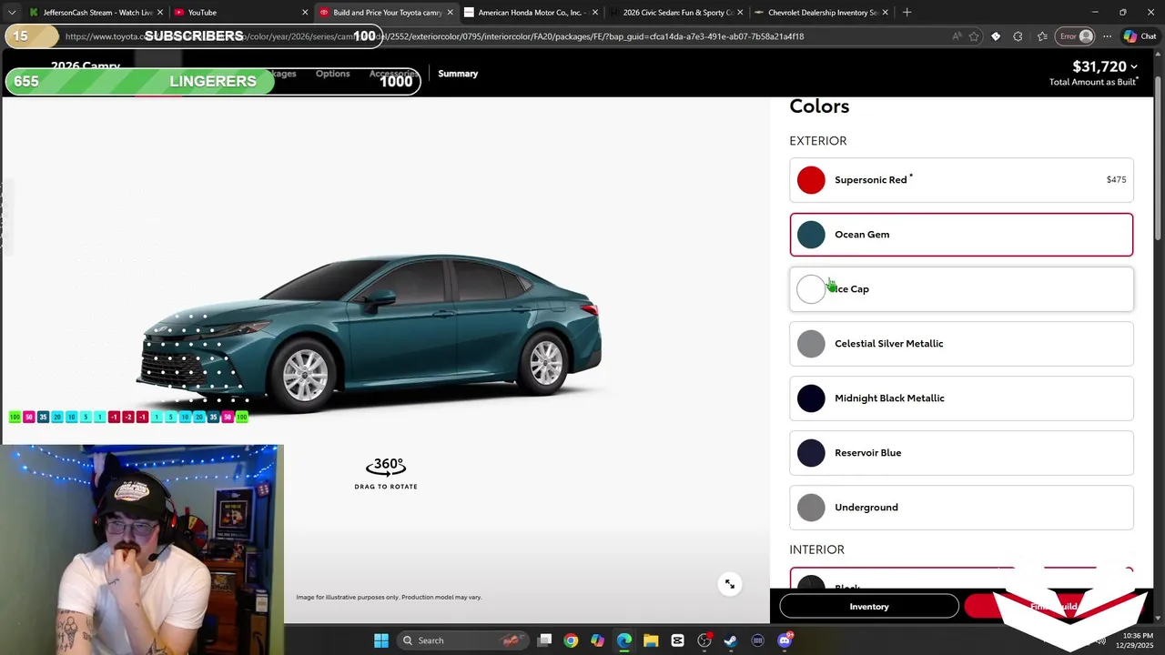The height and width of the screenshot is (655, 1165).
Task: Expand the $31,720 total price dropdown
Action: (1133, 66)
